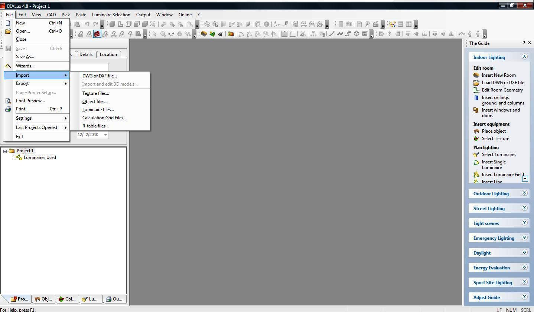
Task: Expand the Daylight section
Action: [x=524, y=252]
